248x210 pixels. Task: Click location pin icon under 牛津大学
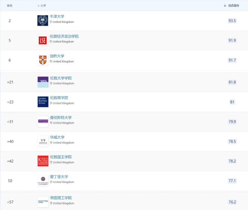tap(51, 22)
